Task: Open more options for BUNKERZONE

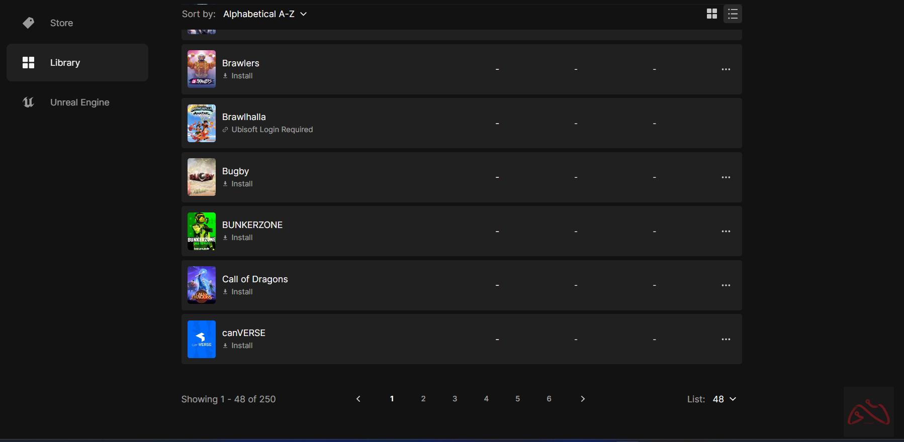Action: (x=726, y=232)
